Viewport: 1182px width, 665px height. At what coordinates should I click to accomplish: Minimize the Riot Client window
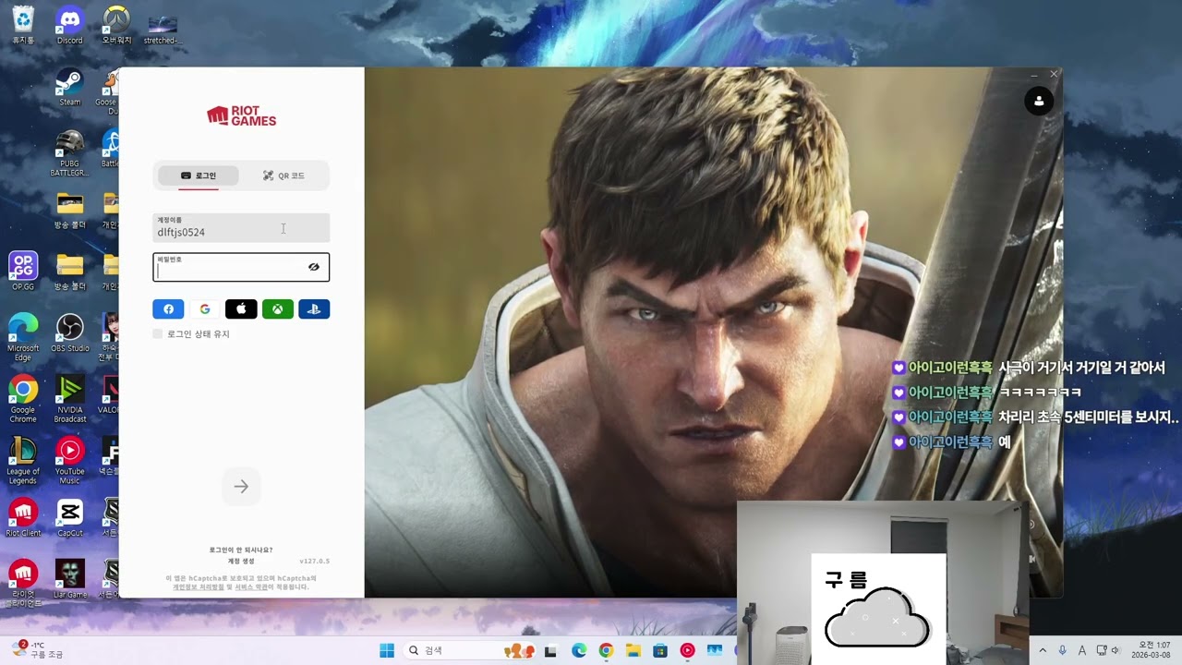(1034, 74)
